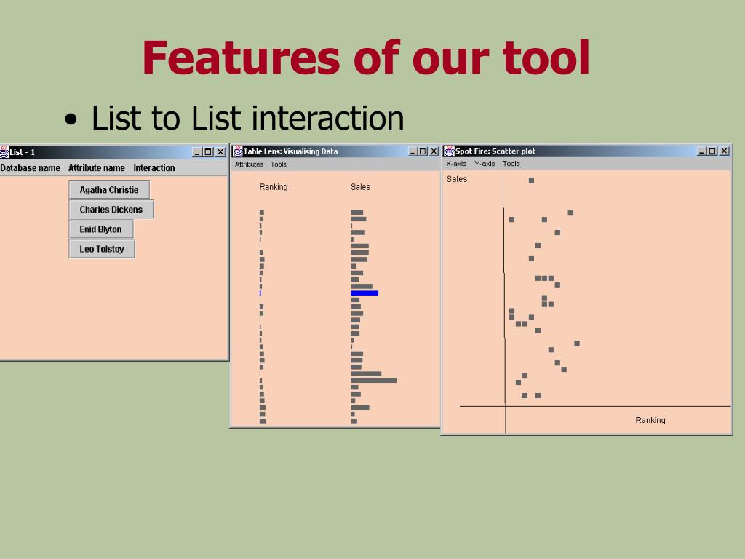Open Attributes menu in Table Lens window

pos(249,164)
